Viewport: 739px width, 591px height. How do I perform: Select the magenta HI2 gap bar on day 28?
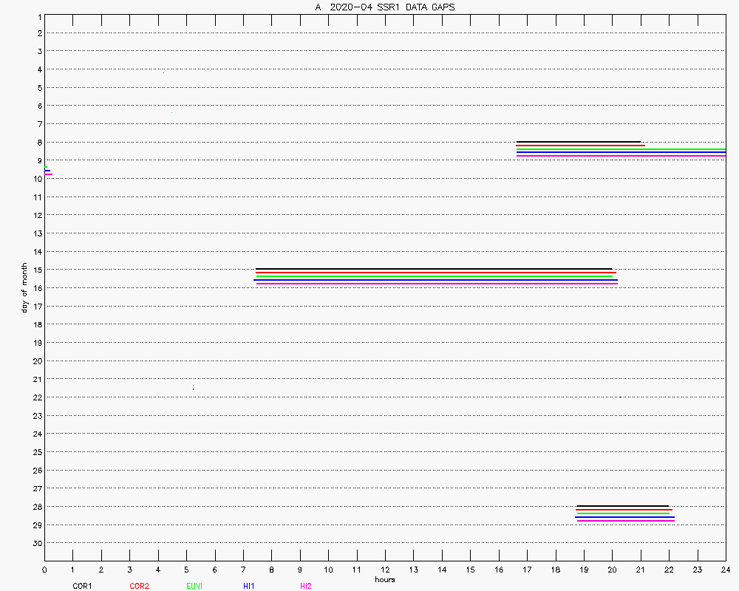(x=625, y=521)
